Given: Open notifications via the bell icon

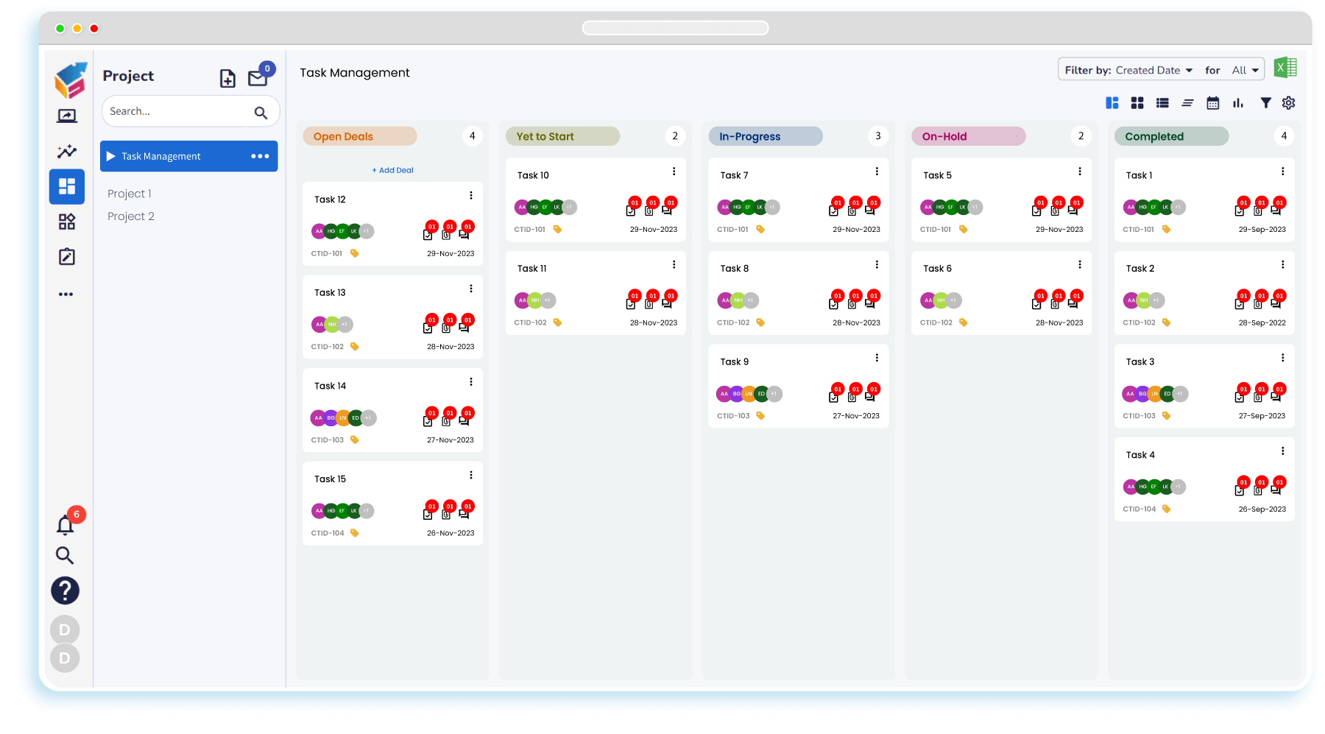Looking at the screenshot, I should point(65,524).
